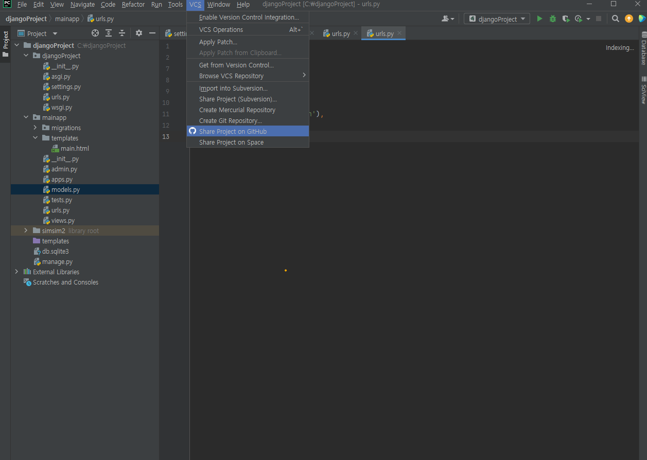The width and height of the screenshot is (647, 460).
Task: Open VCS Operations popup entry
Action: coord(248,30)
